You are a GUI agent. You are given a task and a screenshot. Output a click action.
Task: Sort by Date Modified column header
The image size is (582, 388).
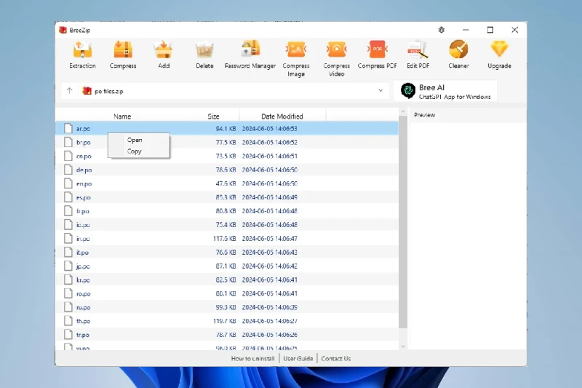(x=282, y=116)
